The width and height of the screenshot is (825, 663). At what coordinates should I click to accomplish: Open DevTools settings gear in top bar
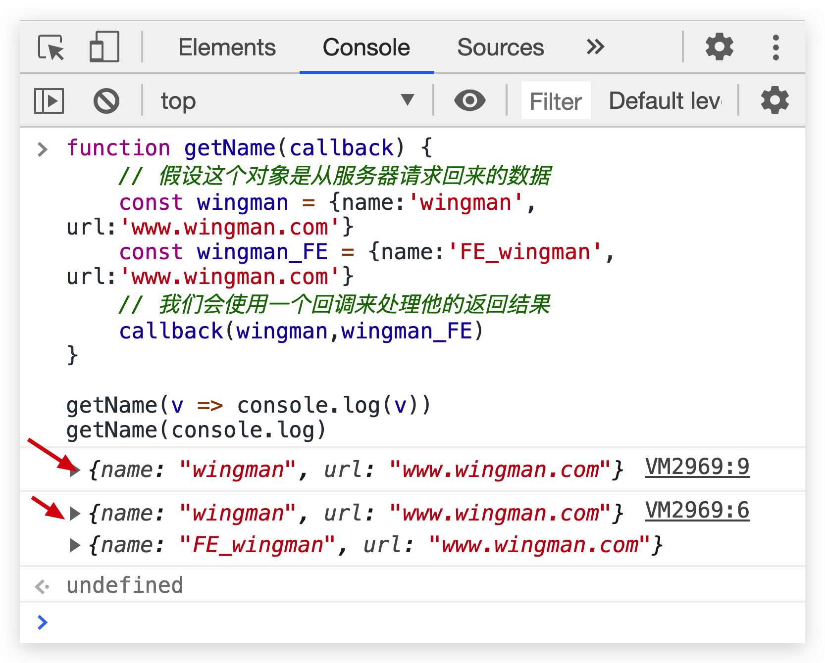click(x=719, y=47)
